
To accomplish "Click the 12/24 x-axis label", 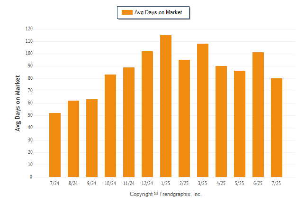I will click(x=147, y=183).
